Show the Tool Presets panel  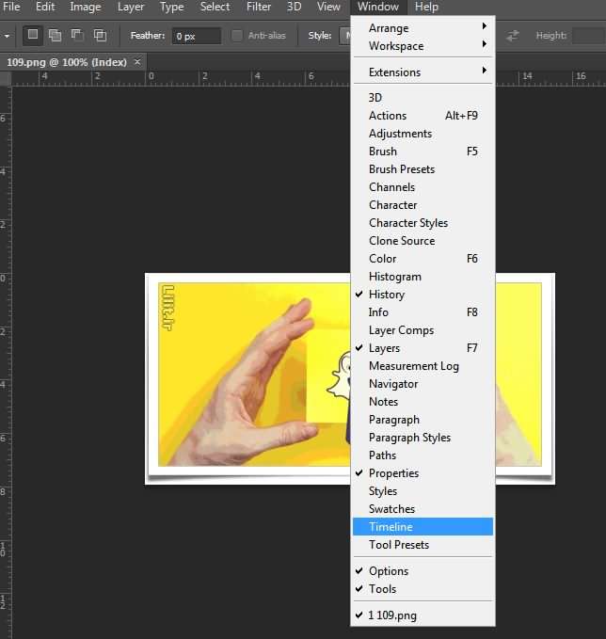coord(423,545)
